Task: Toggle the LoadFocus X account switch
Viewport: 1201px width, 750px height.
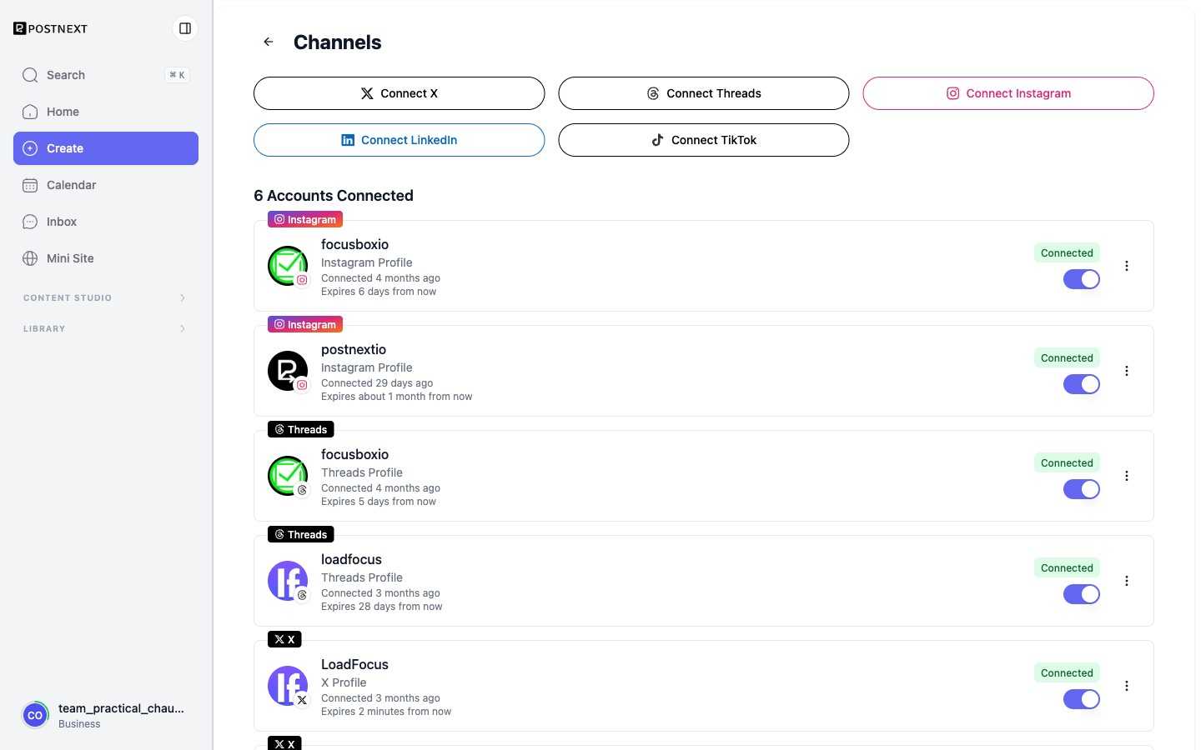Action: 1082,699
